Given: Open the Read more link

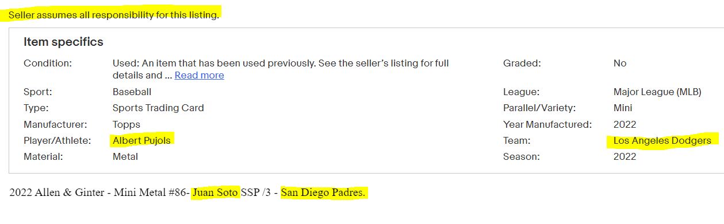Looking at the screenshot, I should tap(199, 75).
